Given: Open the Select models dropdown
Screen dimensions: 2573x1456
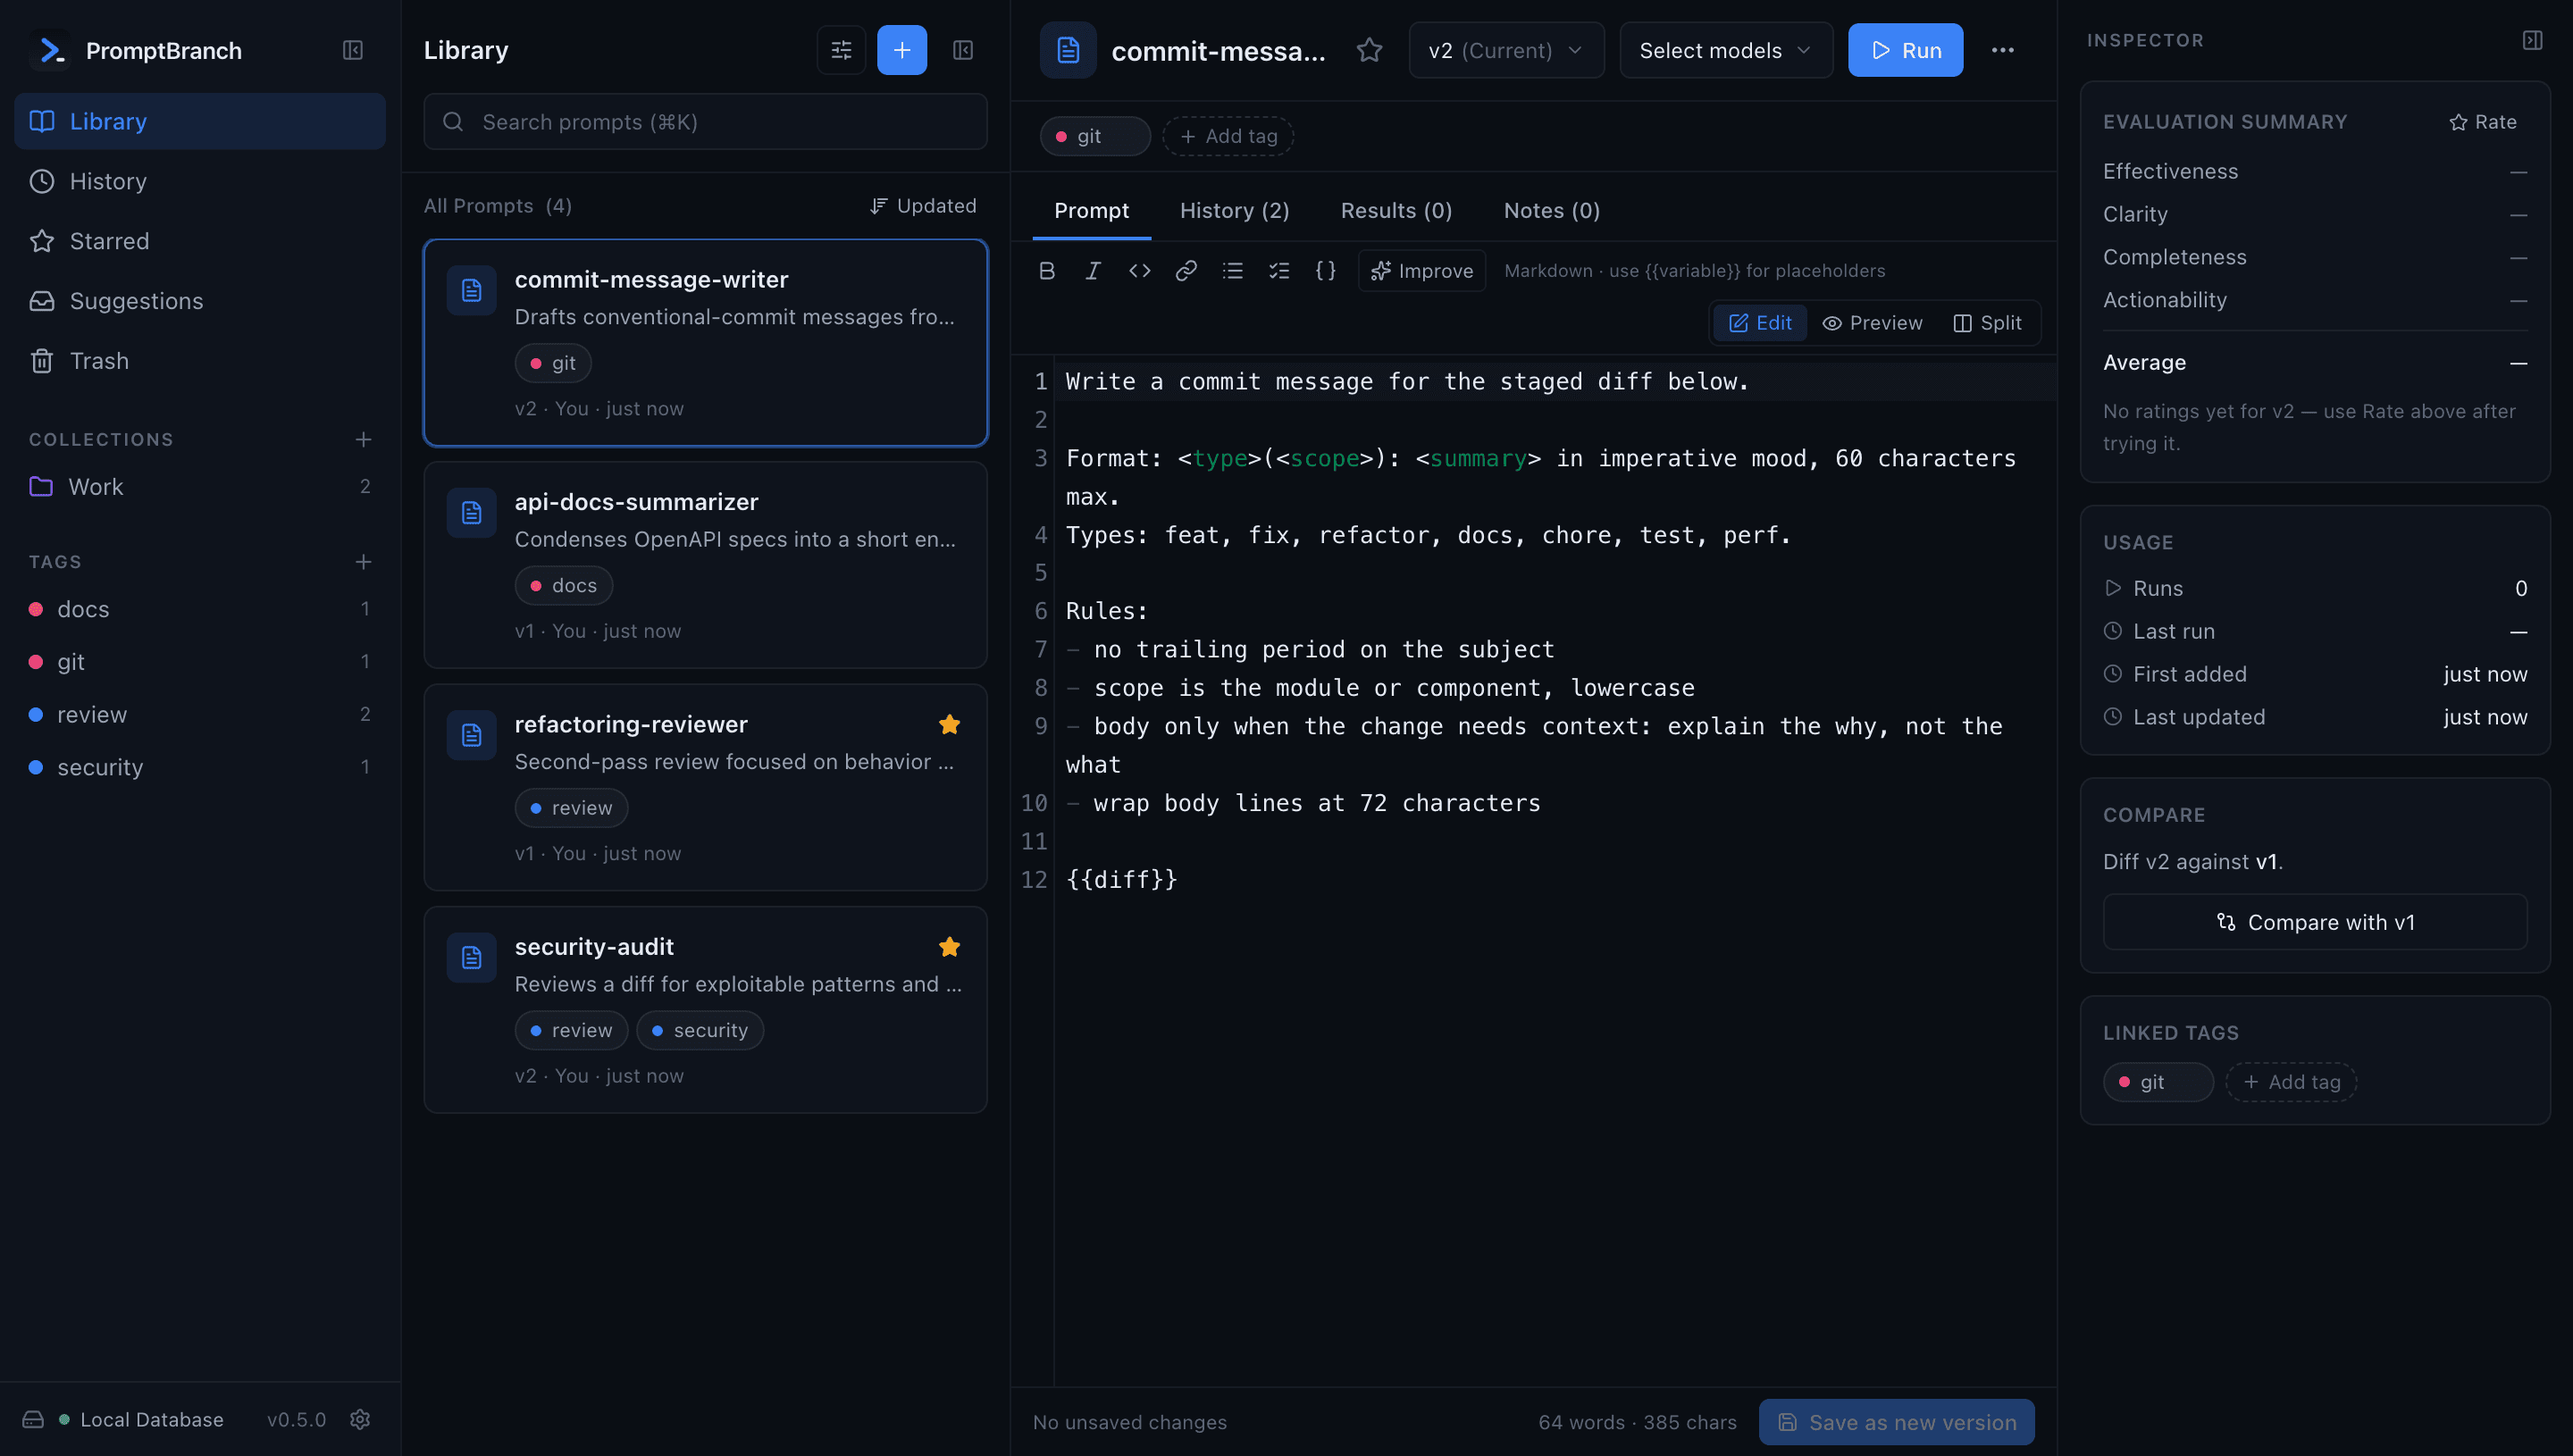Looking at the screenshot, I should click(1725, 50).
